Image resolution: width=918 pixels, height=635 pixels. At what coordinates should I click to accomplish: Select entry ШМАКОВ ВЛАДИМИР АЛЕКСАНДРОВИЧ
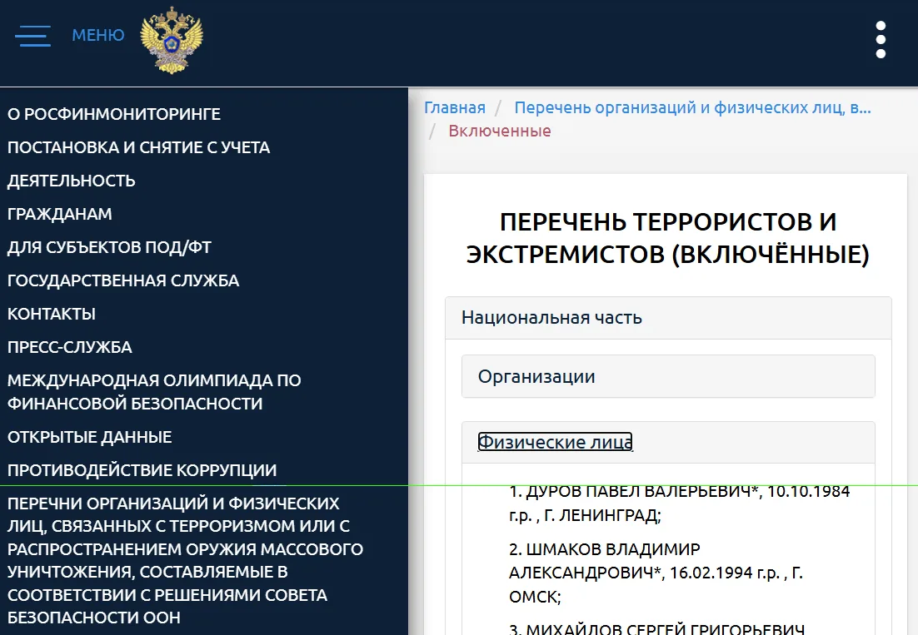656,573
